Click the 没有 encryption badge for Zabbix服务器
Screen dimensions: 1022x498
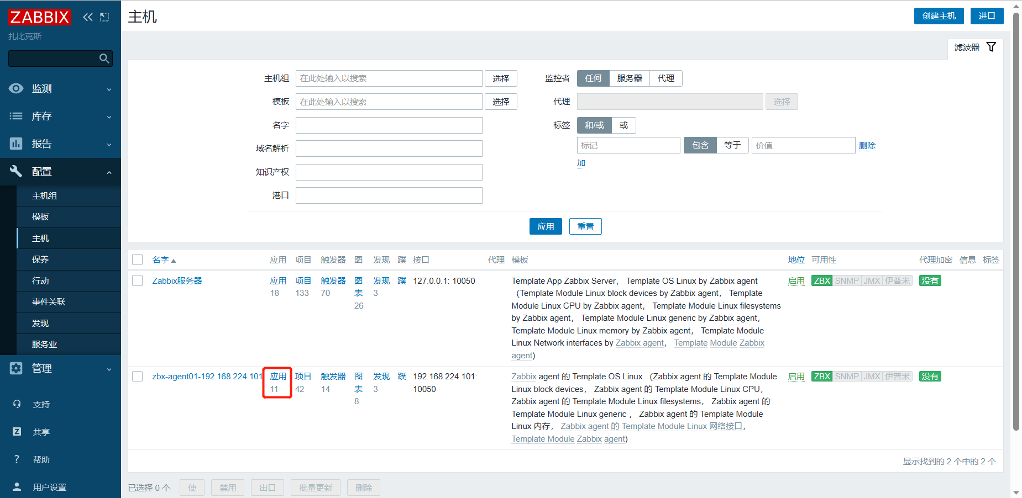point(930,280)
